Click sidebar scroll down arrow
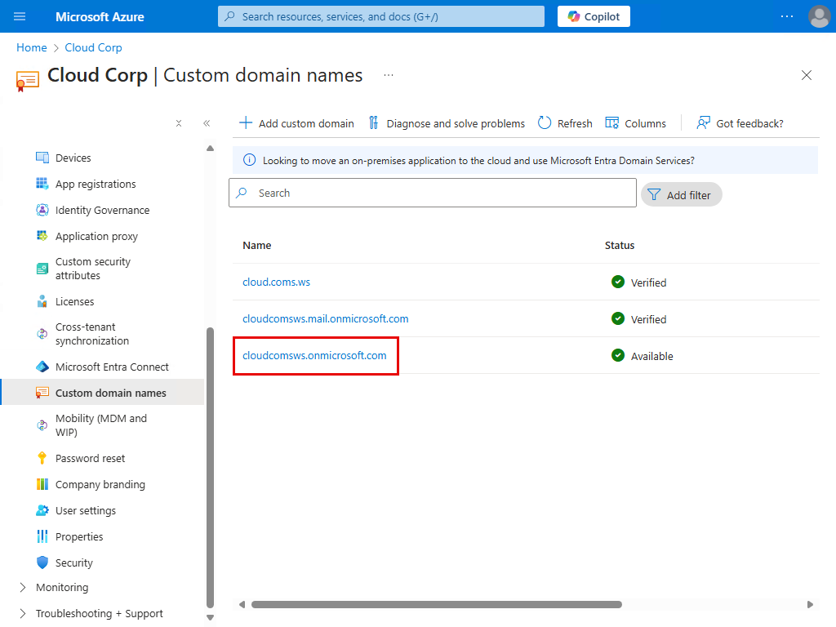The image size is (836, 627). pos(210,617)
